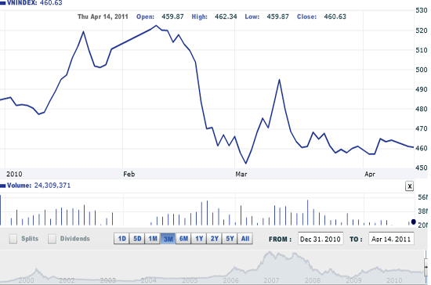Image resolution: width=431 pixels, height=285 pixels.
Task: Click the Low value 459.87
Action: 277,16
